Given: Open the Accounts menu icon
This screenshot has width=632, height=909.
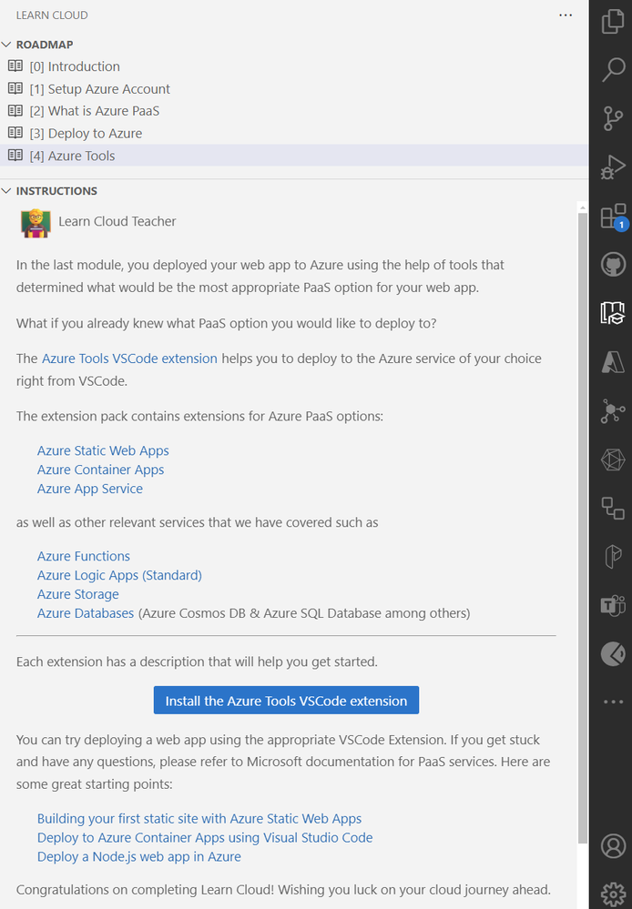Looking at the screenshot, I should pos(613,846).
